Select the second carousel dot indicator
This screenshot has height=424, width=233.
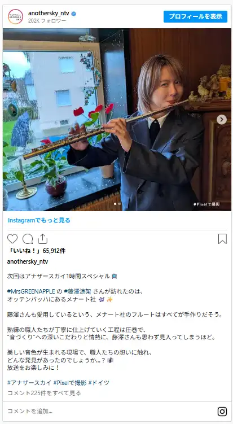[119, 204]
